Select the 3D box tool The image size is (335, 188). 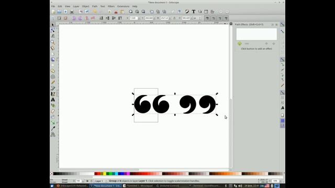(x=53, y=60)
